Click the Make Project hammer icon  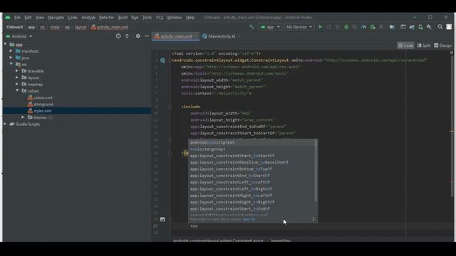pyautogui.click(x=252, y=27)
